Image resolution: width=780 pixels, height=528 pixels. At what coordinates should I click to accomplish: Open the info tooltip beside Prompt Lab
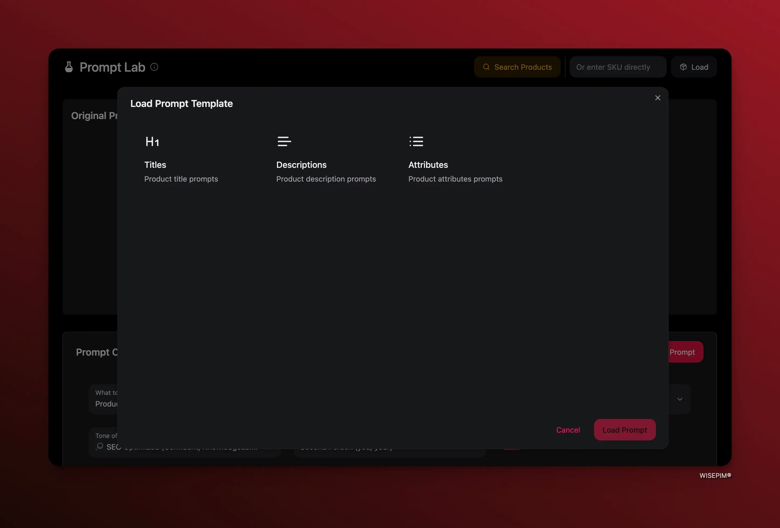pyautogui.click(x=154, y=67)
